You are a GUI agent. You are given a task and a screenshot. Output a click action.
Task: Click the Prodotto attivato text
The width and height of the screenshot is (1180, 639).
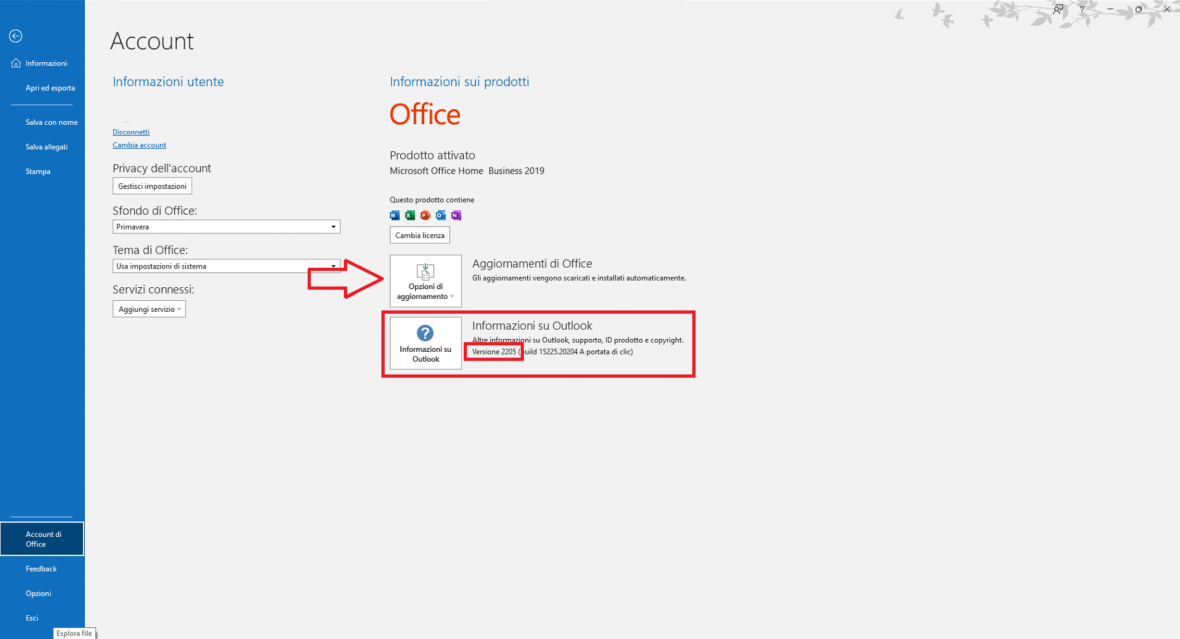pos(433,155)
